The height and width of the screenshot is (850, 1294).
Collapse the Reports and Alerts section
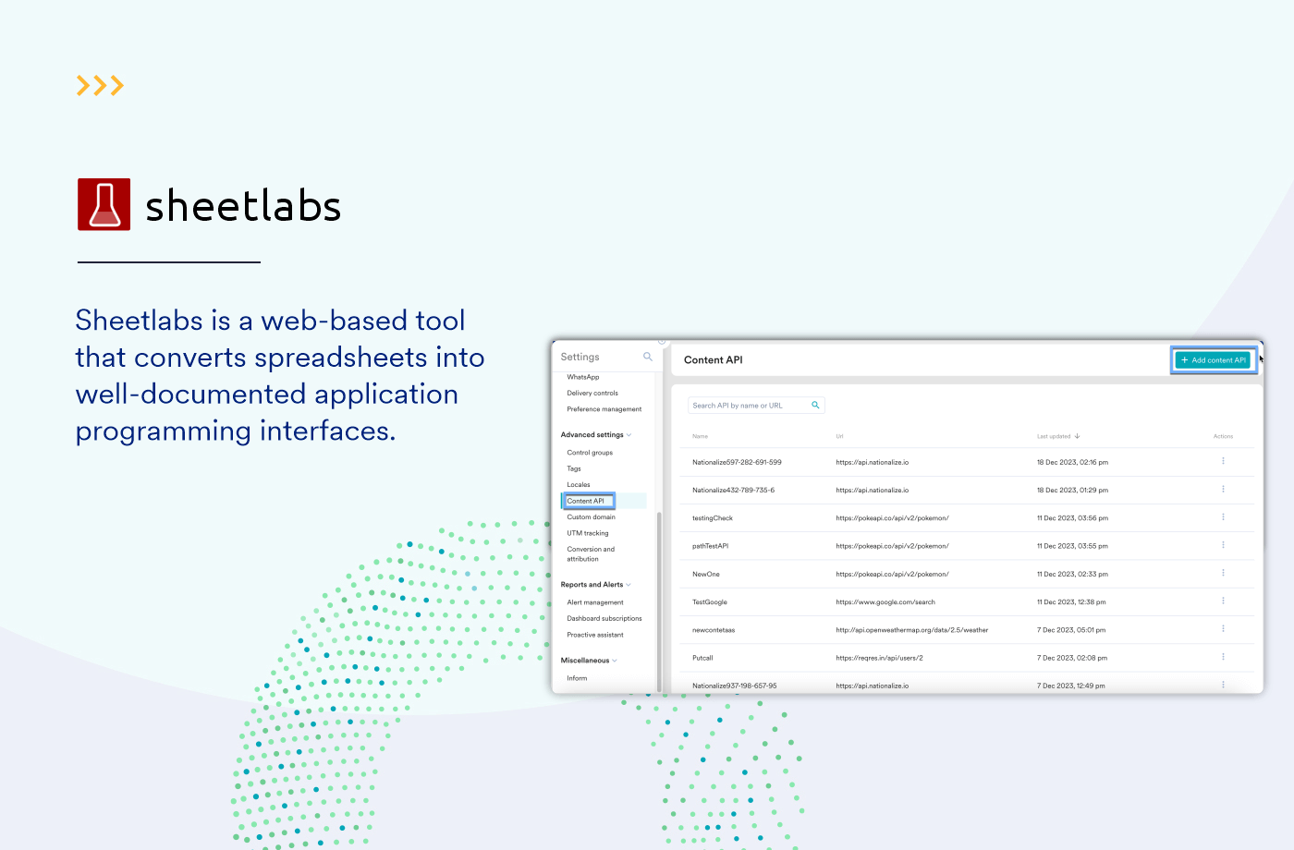tap(629, 585)
